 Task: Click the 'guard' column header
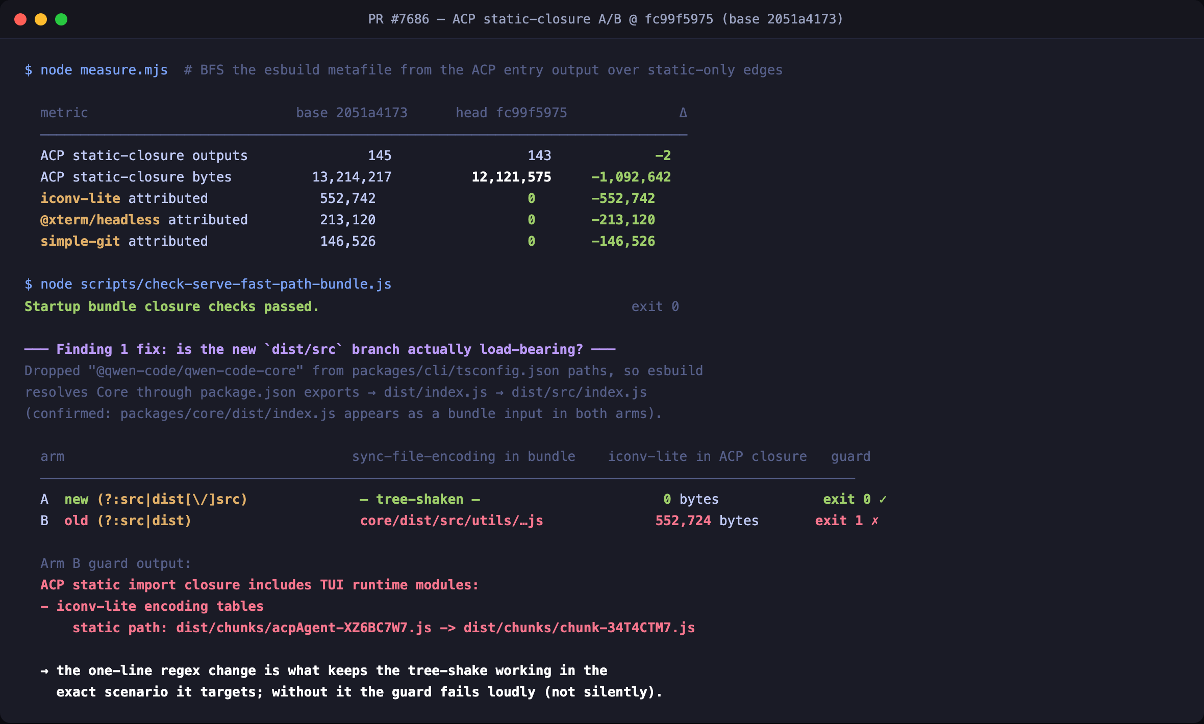coord(851,456)
